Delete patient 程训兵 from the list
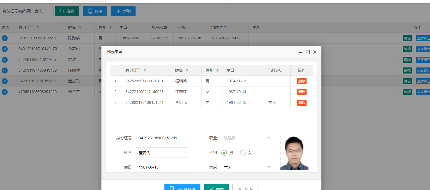Screen dimensions: 430x190 302,81
